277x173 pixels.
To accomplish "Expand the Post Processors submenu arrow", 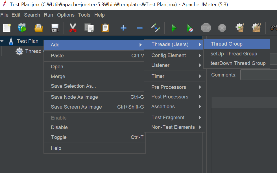I will [200, 97].
